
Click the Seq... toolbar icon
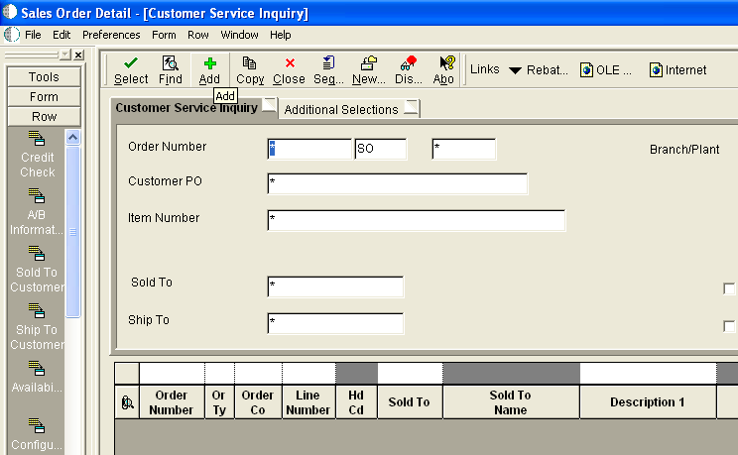click(328, 63)
